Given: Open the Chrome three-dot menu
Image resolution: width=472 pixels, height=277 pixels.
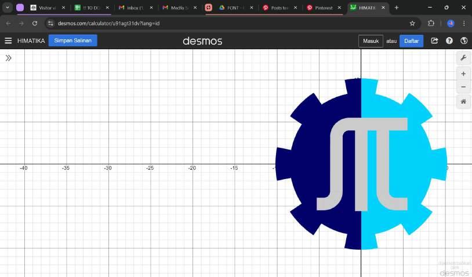Looking at the screenshot, I should (x=464, y=23).
